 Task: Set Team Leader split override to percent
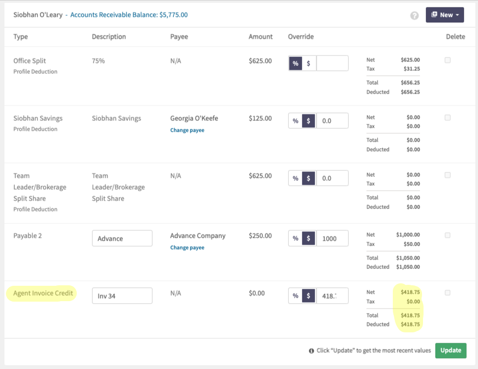pos(295,178)
